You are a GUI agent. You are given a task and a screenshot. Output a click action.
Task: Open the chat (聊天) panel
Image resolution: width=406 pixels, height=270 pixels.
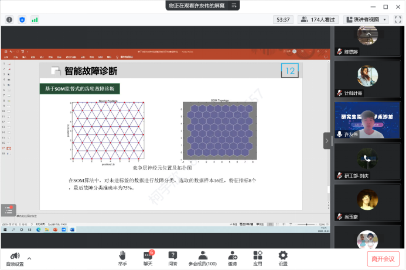click(x=148, y=258)
